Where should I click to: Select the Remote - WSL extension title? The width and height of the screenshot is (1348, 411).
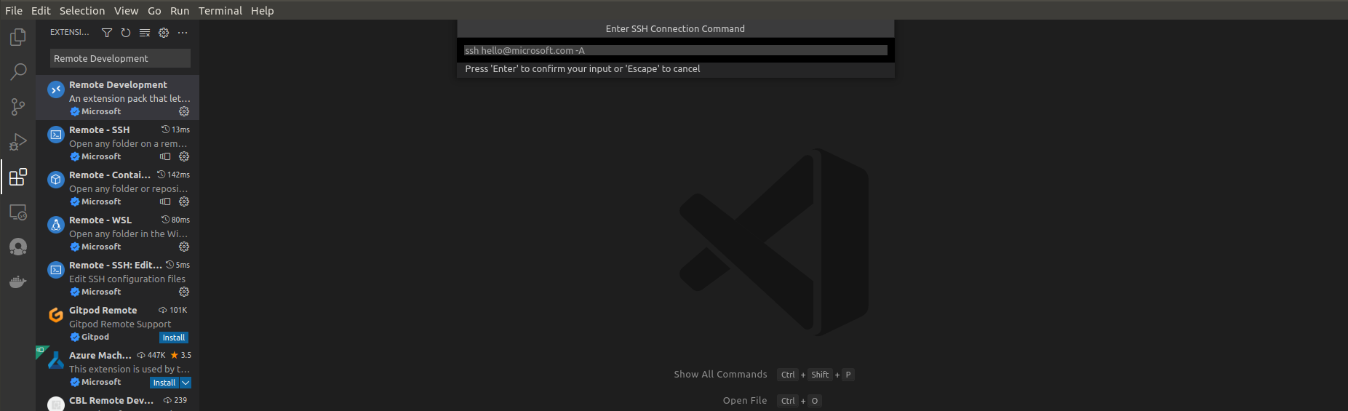tap(100, 220)
